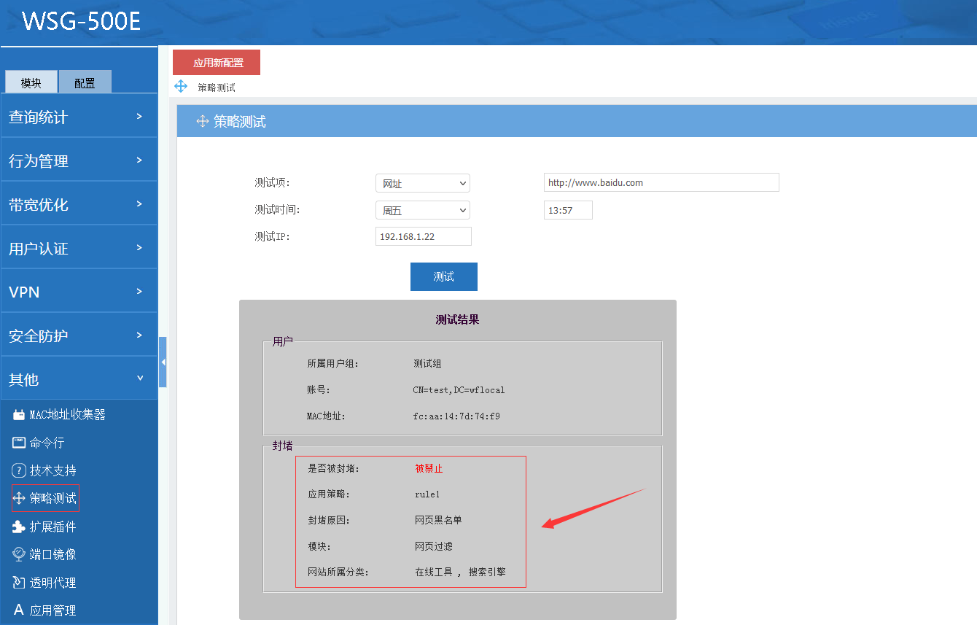Click the 端口镜像 icon
The image size is (977, 625).
(19, 554)
